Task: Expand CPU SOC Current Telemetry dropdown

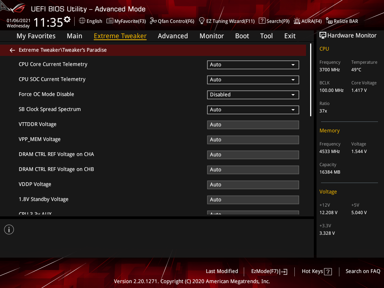Action: 253,79
